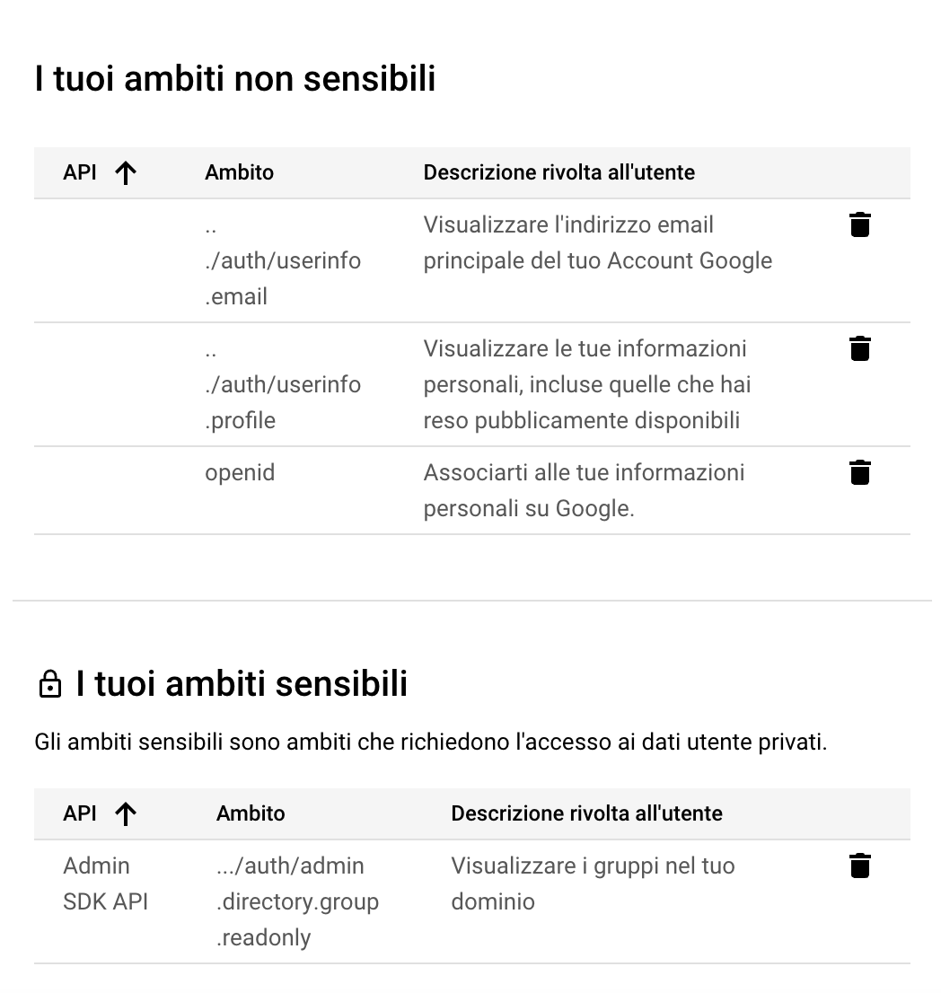Viewport: 941px width, 993px height.
Task: Click description about viewing primary email address
Action: click(x=597, y=242)
